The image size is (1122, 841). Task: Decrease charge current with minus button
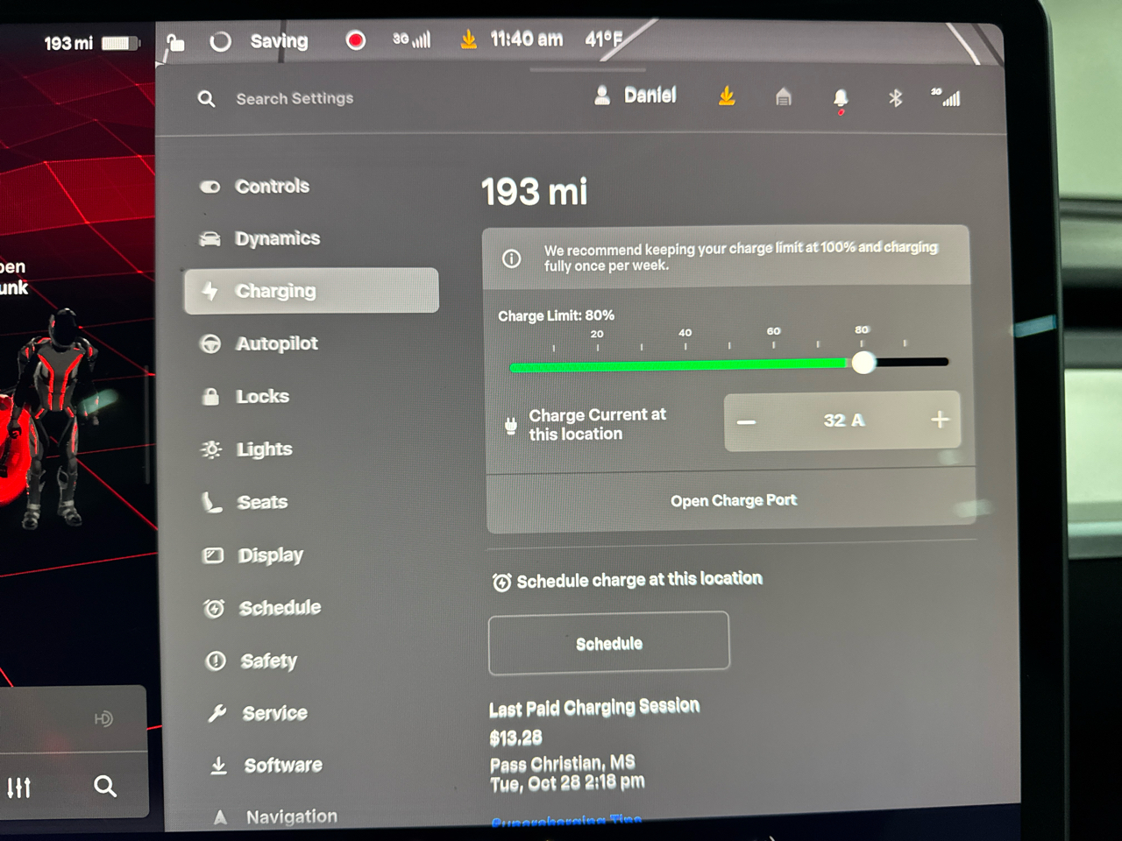(x=746, y=421)
